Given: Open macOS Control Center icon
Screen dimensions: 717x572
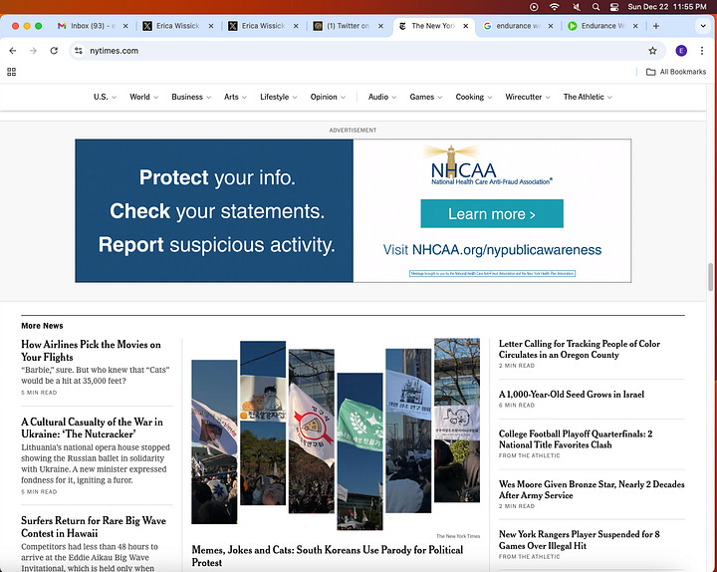Looking at the screenshot, I should point(614,7).
